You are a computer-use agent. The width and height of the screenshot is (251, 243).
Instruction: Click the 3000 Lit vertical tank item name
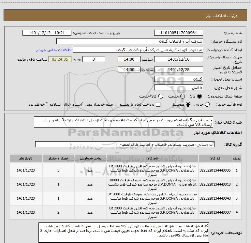tap(153, 198)
